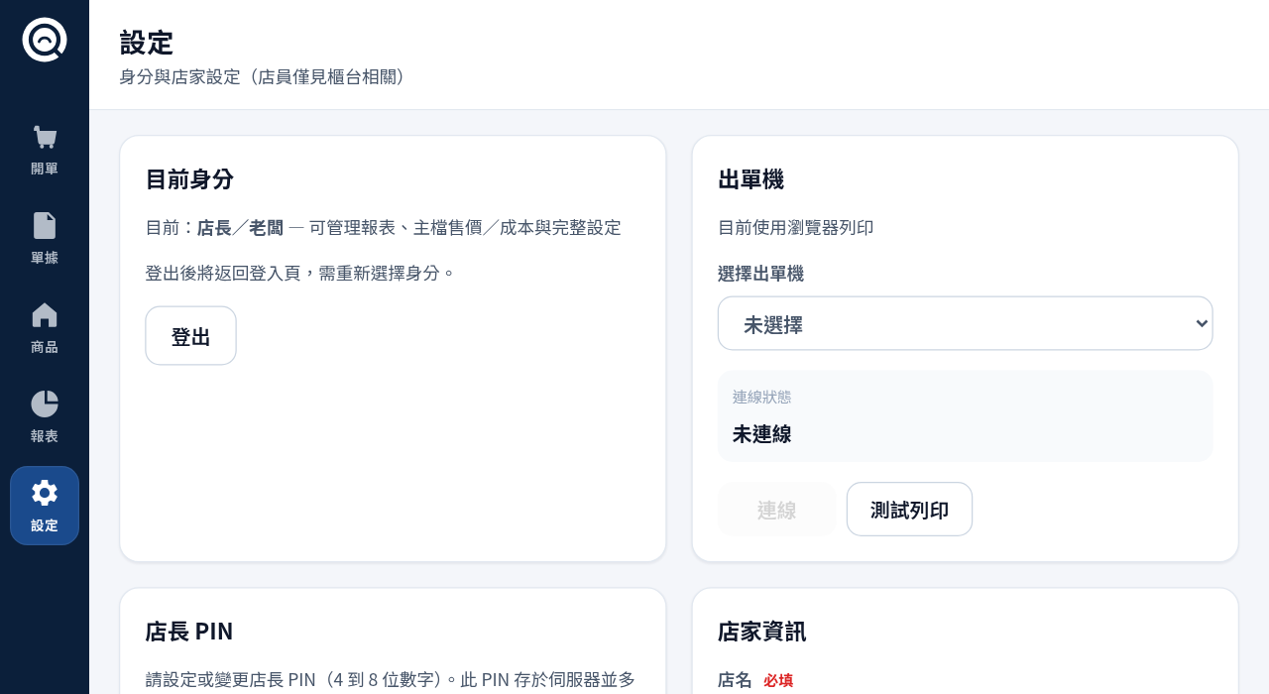
Task: Select the 設定 gear icon
Action: [45, 493]
